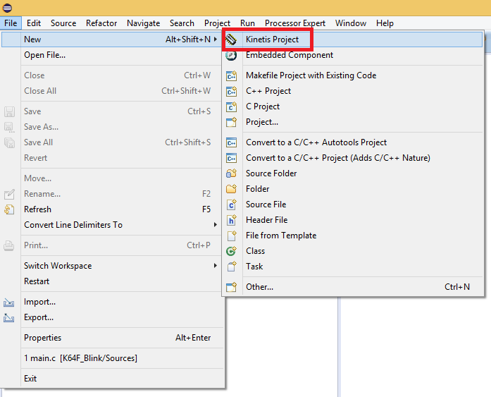Reopen recent file main.c
The height and width of the screenshot is (397, 491).
click(80, 358)
